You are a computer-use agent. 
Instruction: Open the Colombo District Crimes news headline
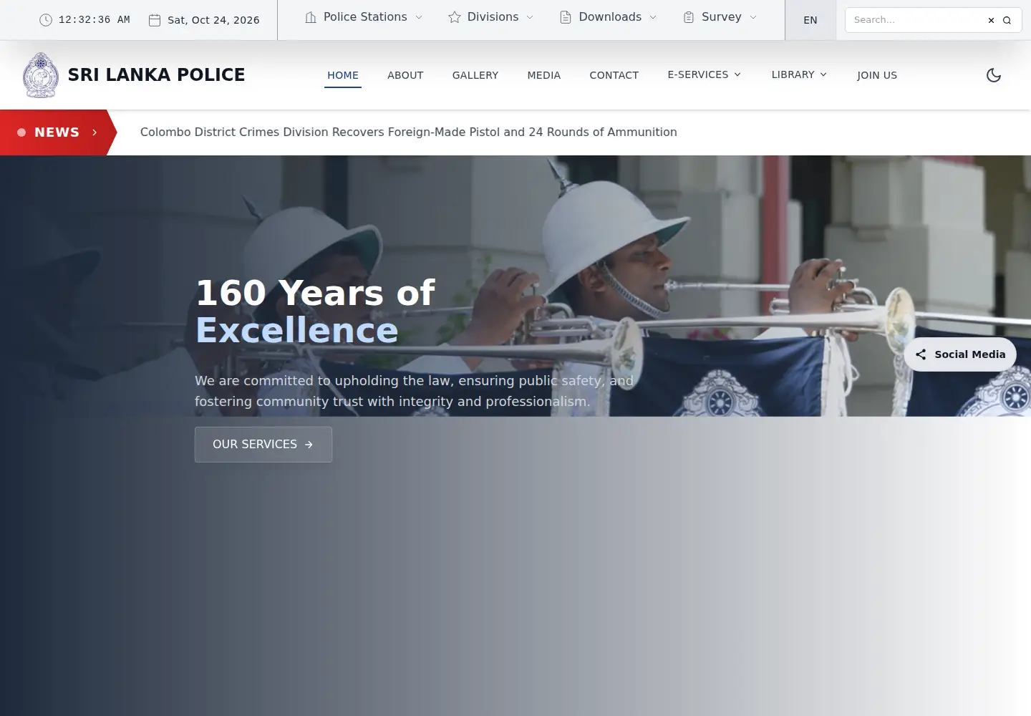point(409,132)
